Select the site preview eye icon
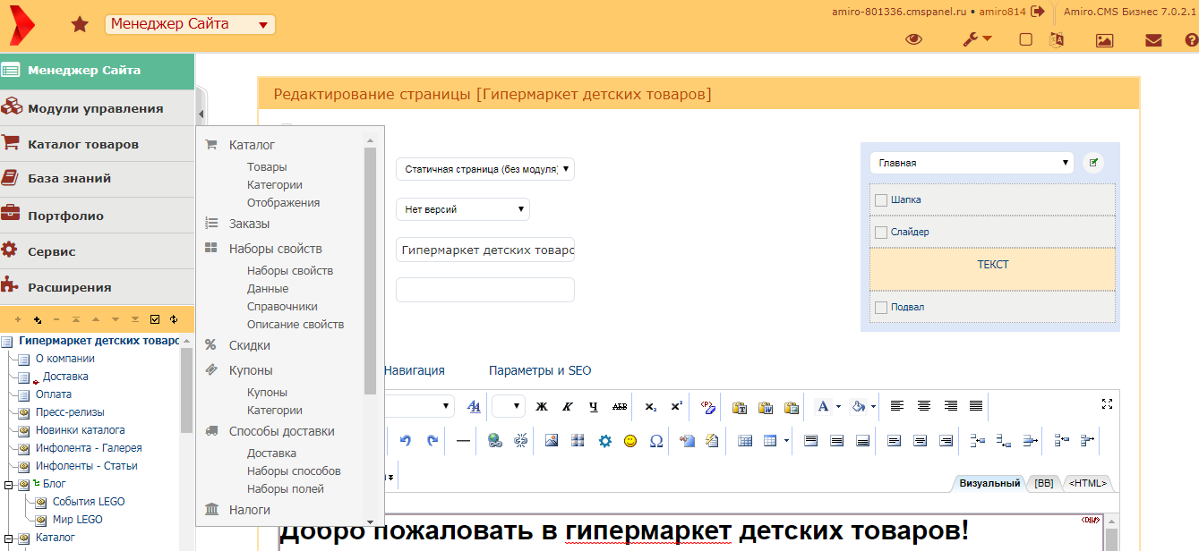Image resolution: width=1199 pixels, height=551 pixels. click(x=913, y=39)
